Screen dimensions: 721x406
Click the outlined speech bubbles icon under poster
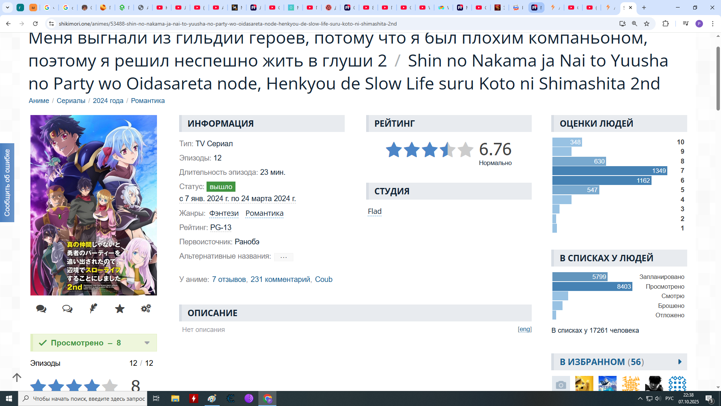[x=67, y=309]
